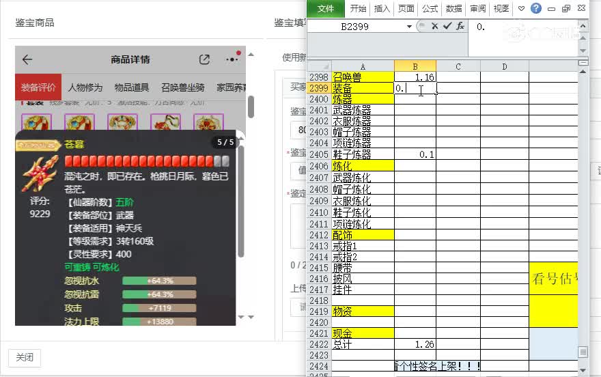601x377 pixels.
Task: Click cell 现金 in row 2421
Action: click(x=363, y=333)
